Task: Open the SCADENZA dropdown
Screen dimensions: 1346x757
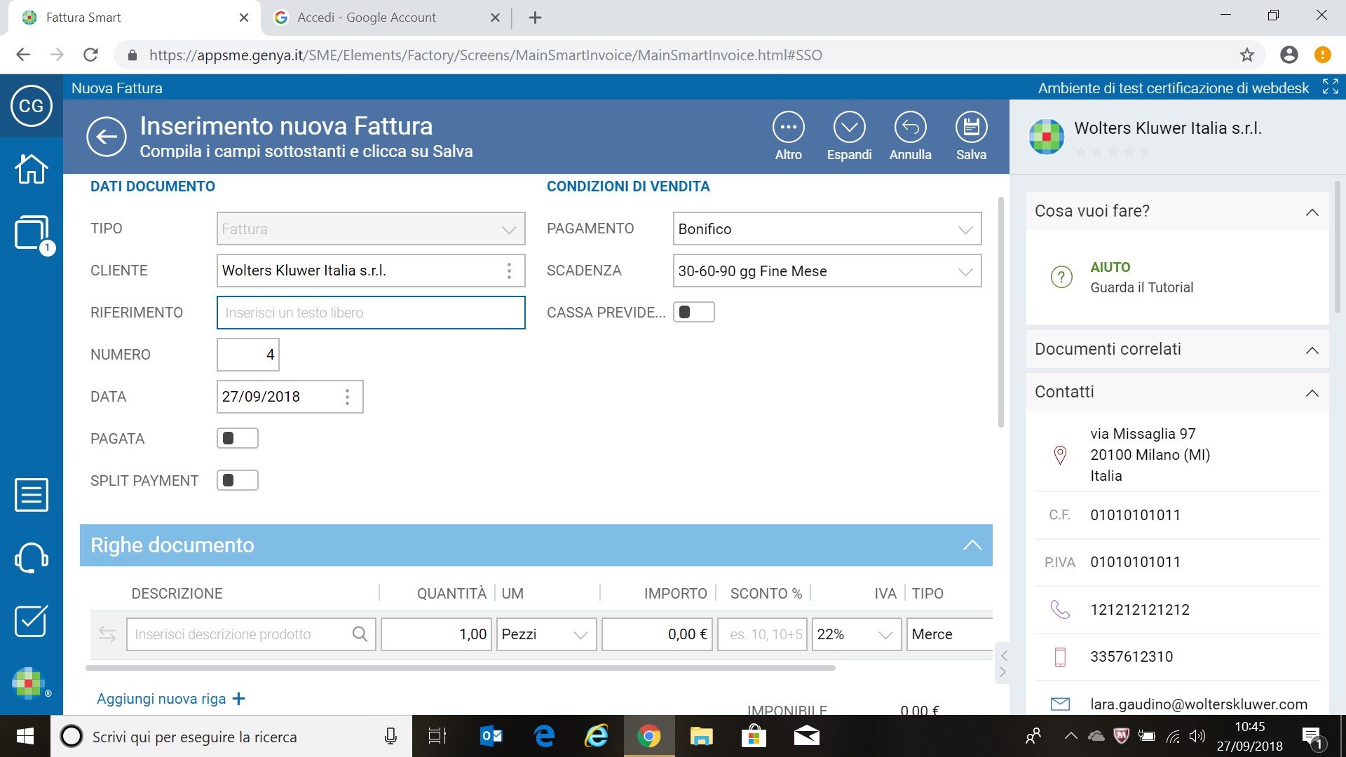Action: pos(827,271)
